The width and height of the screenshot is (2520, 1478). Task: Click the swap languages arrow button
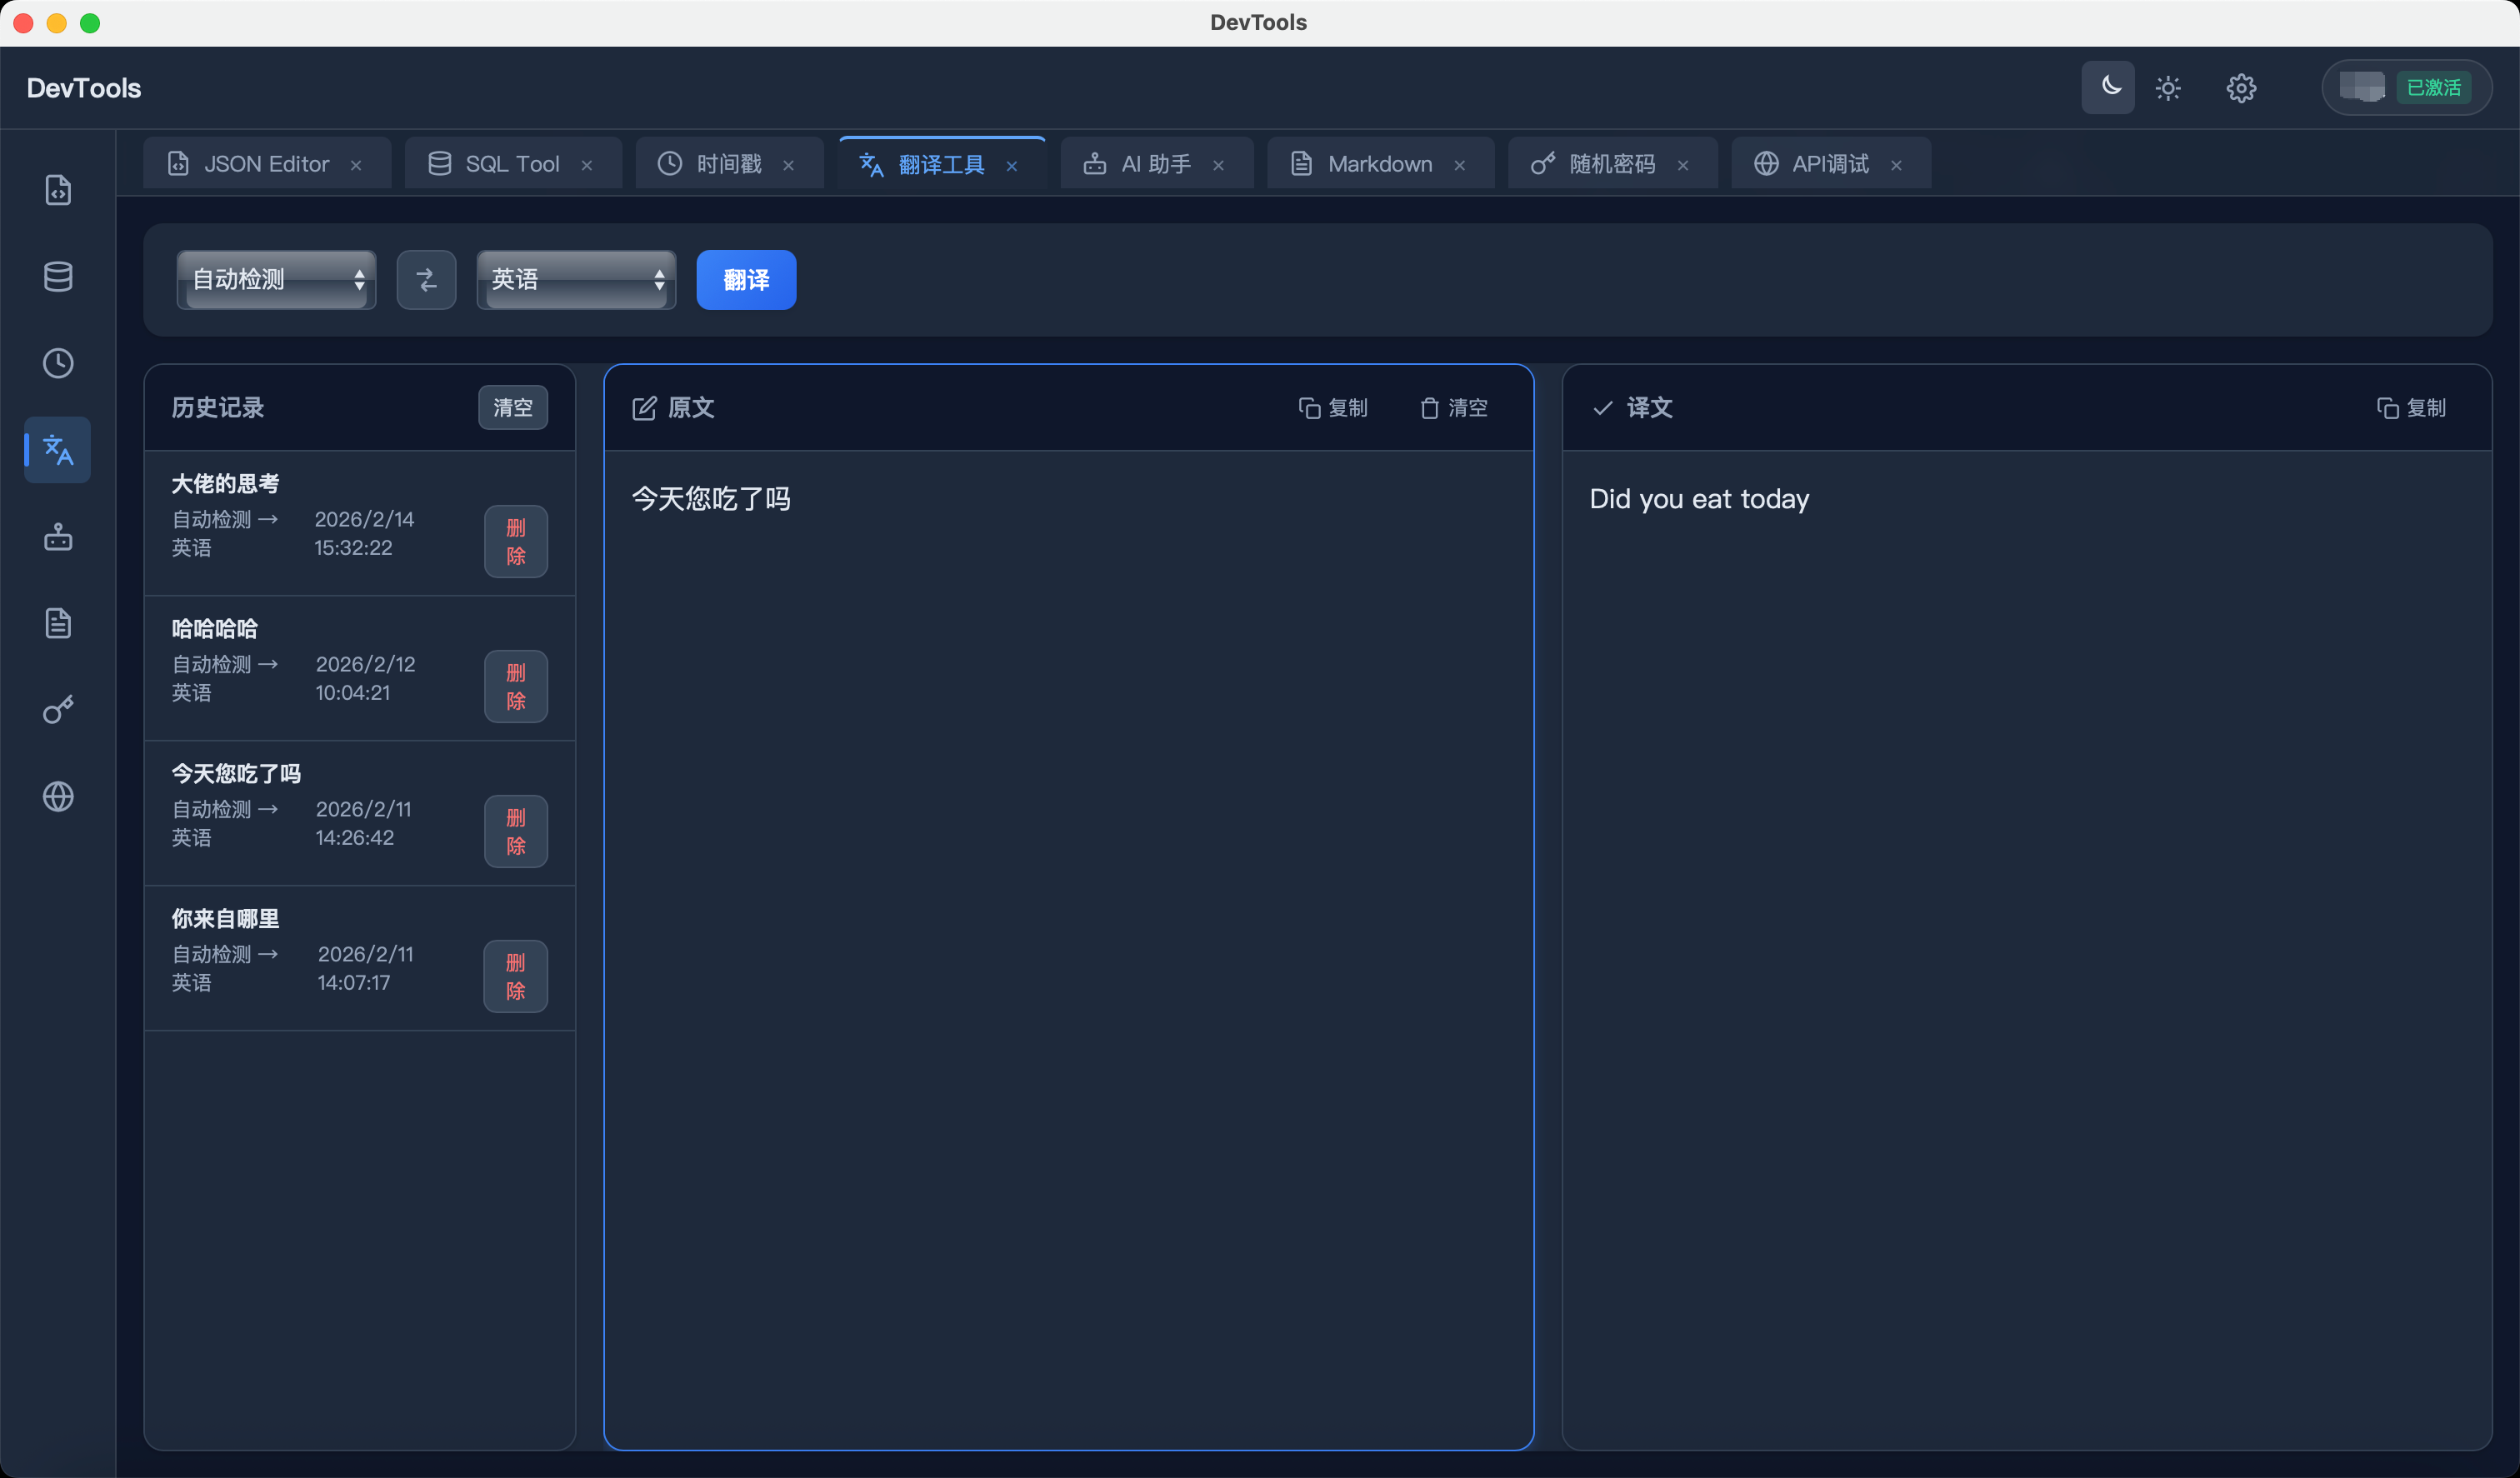426,280
